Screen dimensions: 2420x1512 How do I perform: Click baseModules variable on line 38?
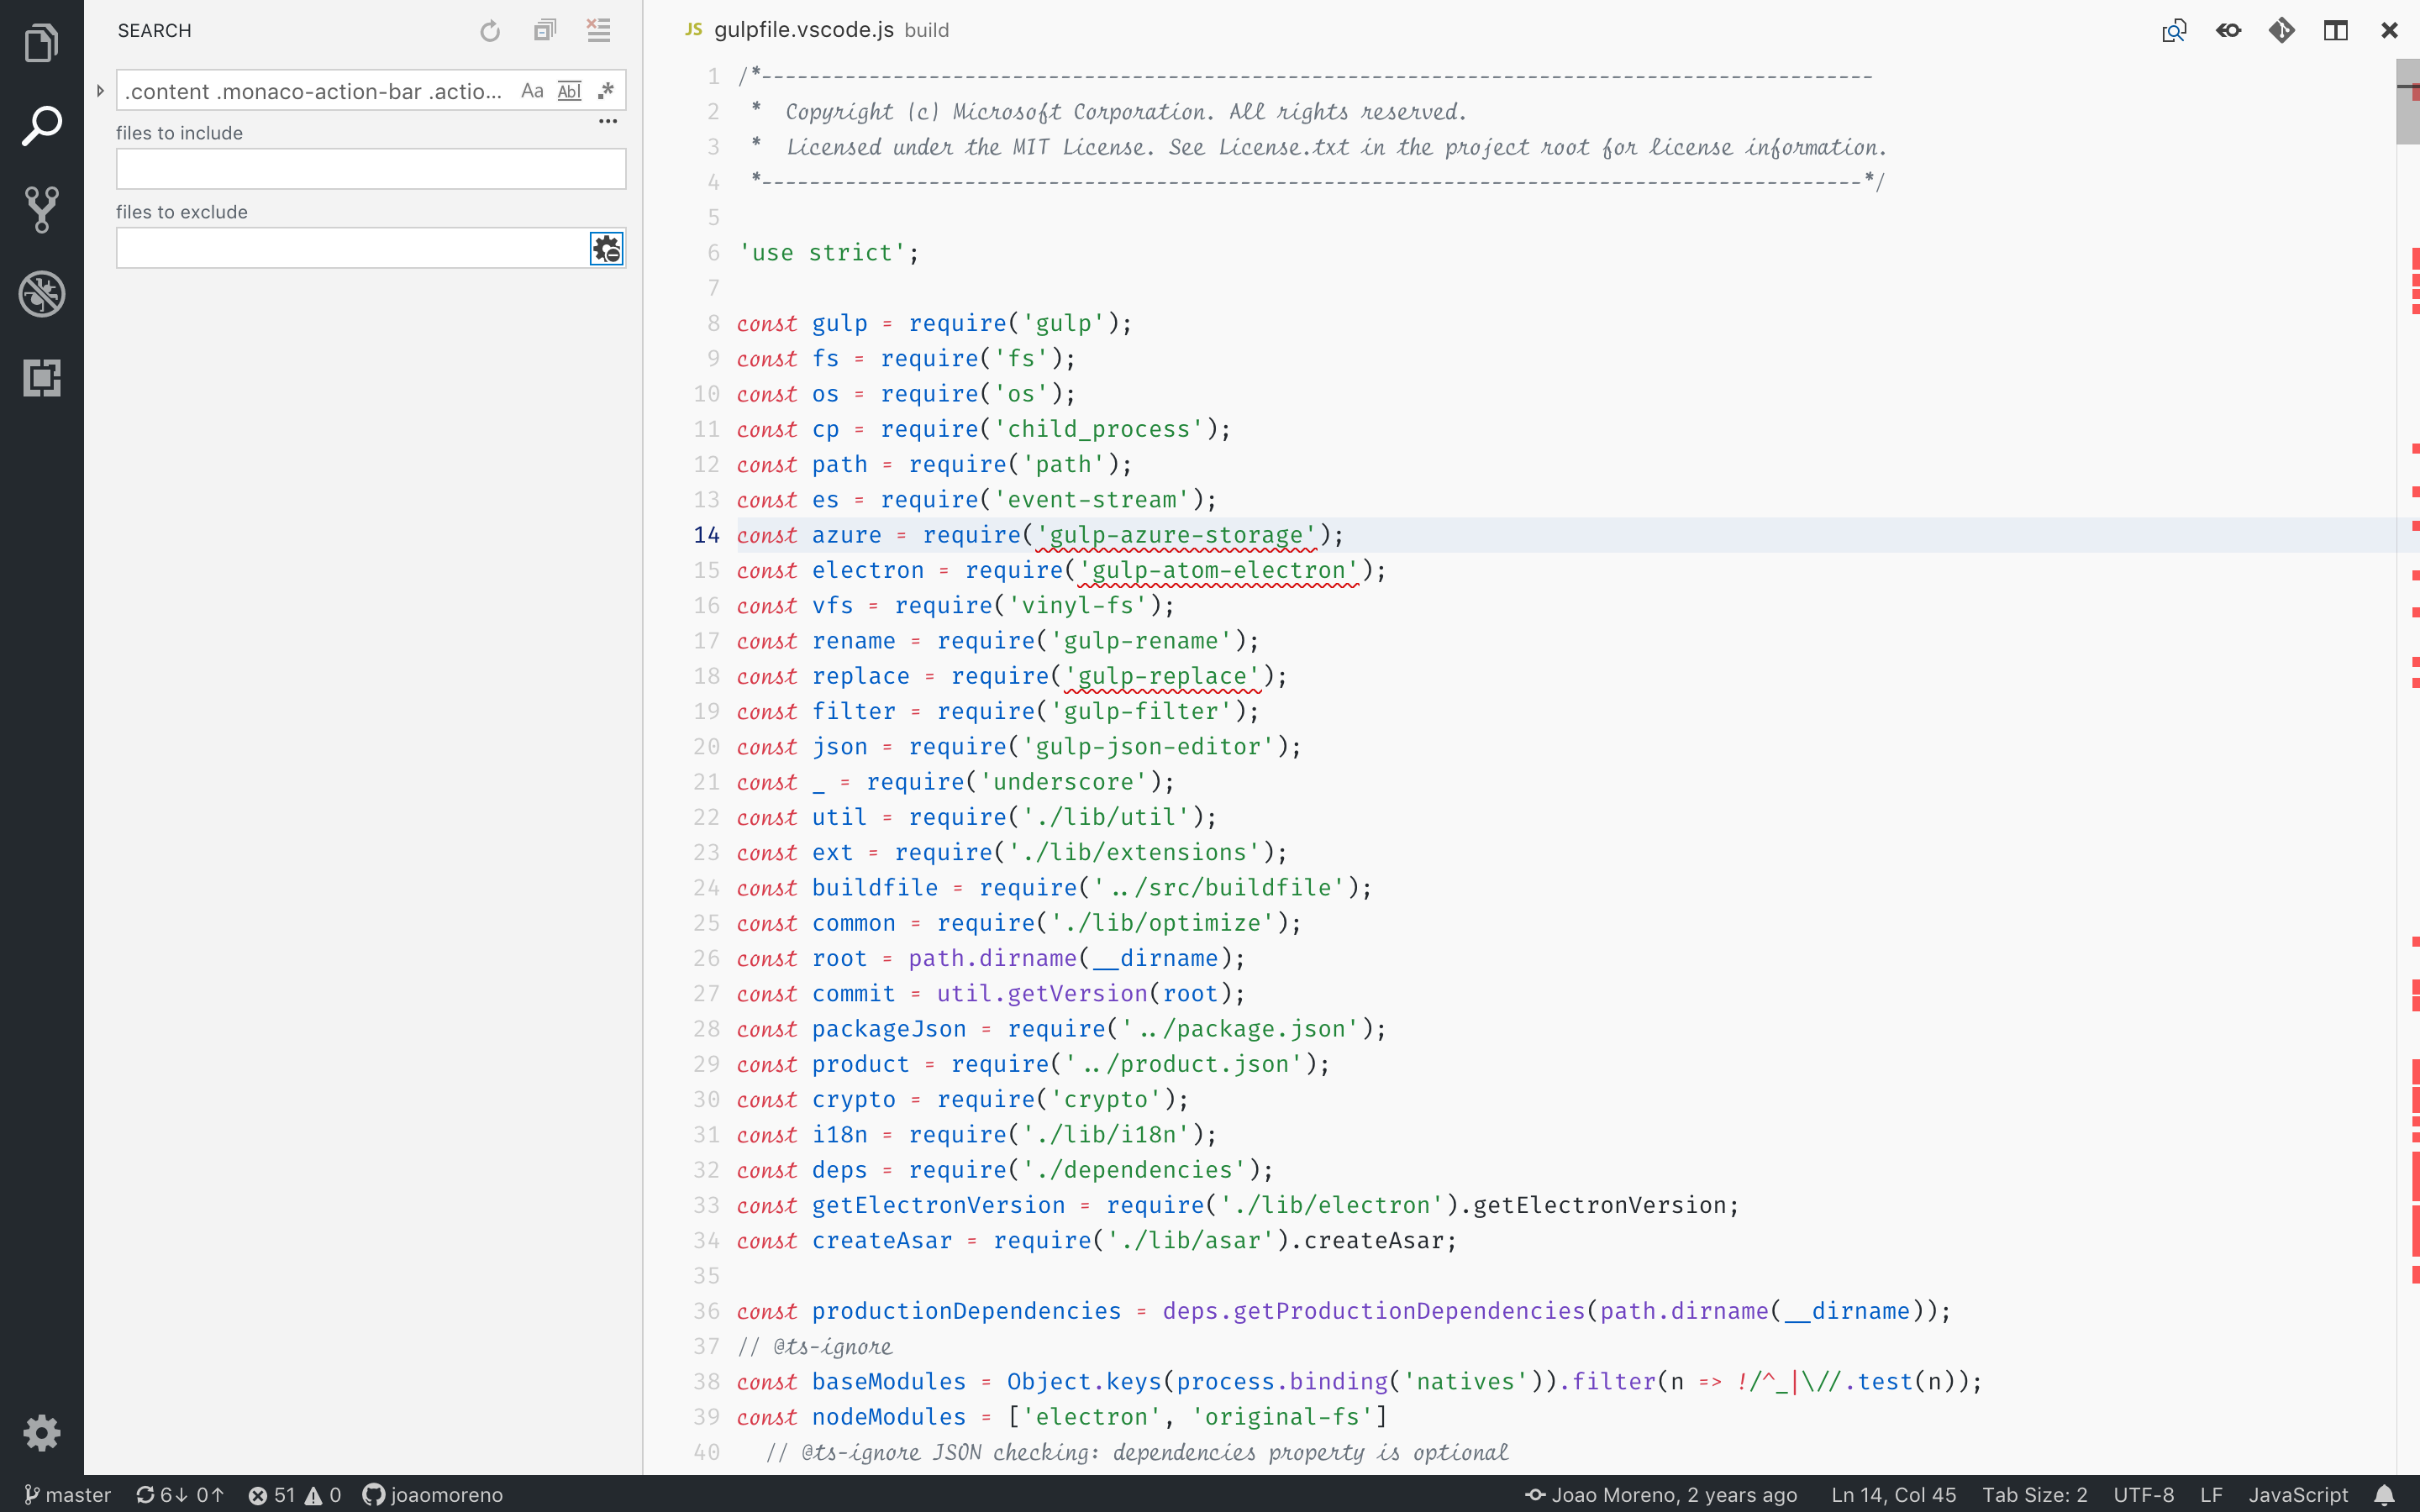coord(889,1381)
